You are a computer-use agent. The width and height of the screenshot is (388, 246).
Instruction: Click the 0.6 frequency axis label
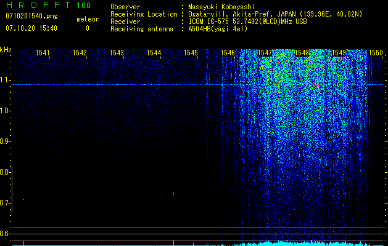[5, 234]
